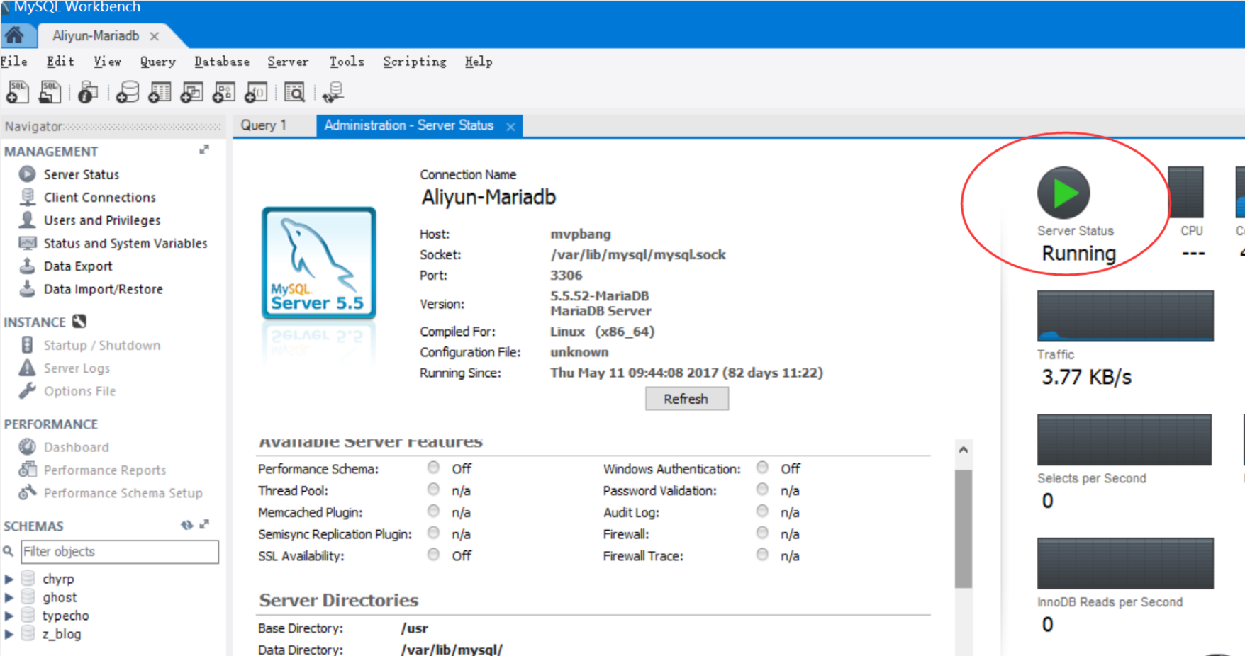Click the scroll up arrow in features list
Viewport: 1245px width, 656px height.
coord(963,450)
